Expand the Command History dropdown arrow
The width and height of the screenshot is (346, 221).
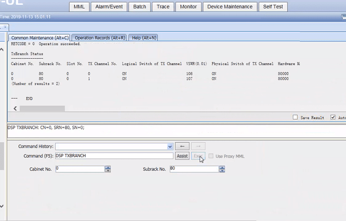[x=170, y=146]
